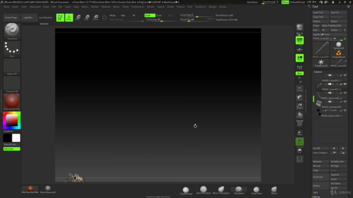Toggle Local symmetry button
This screenshot has width=353, height=198.
[299, 58]
